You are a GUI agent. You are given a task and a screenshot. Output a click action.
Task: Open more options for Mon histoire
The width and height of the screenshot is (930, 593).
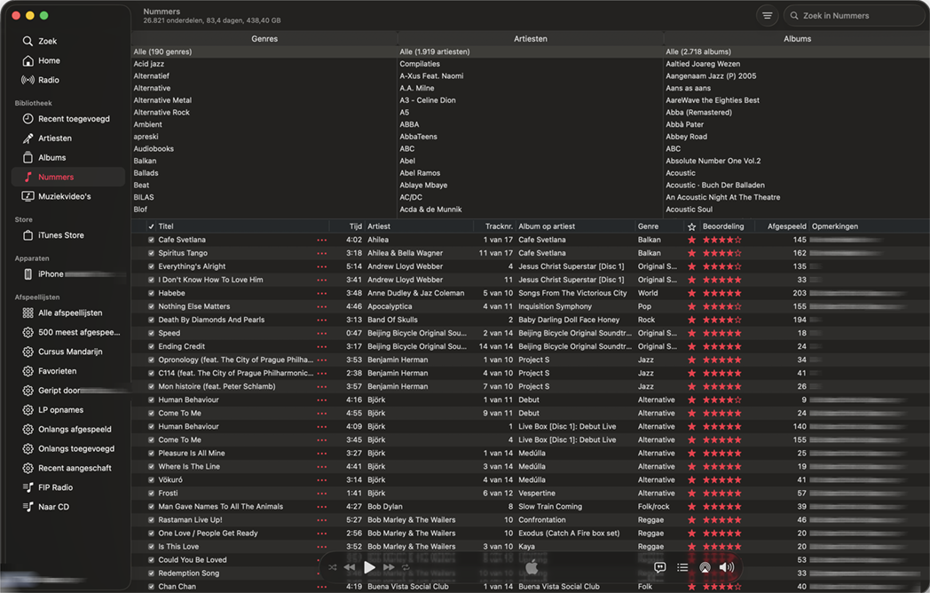[322, 387]
